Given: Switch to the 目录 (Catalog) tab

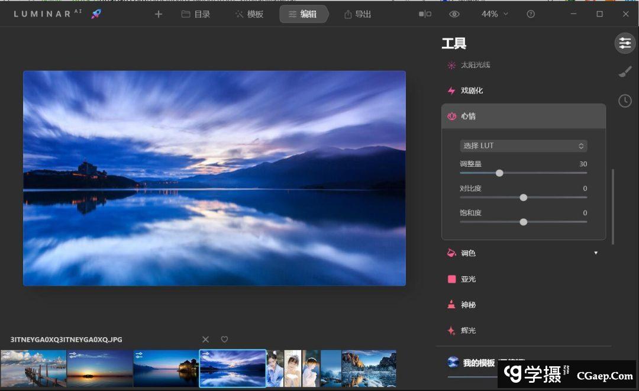Looking at the screenshot, I should [196, 14].
